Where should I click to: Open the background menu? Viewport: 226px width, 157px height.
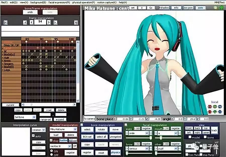pos(38,3)
